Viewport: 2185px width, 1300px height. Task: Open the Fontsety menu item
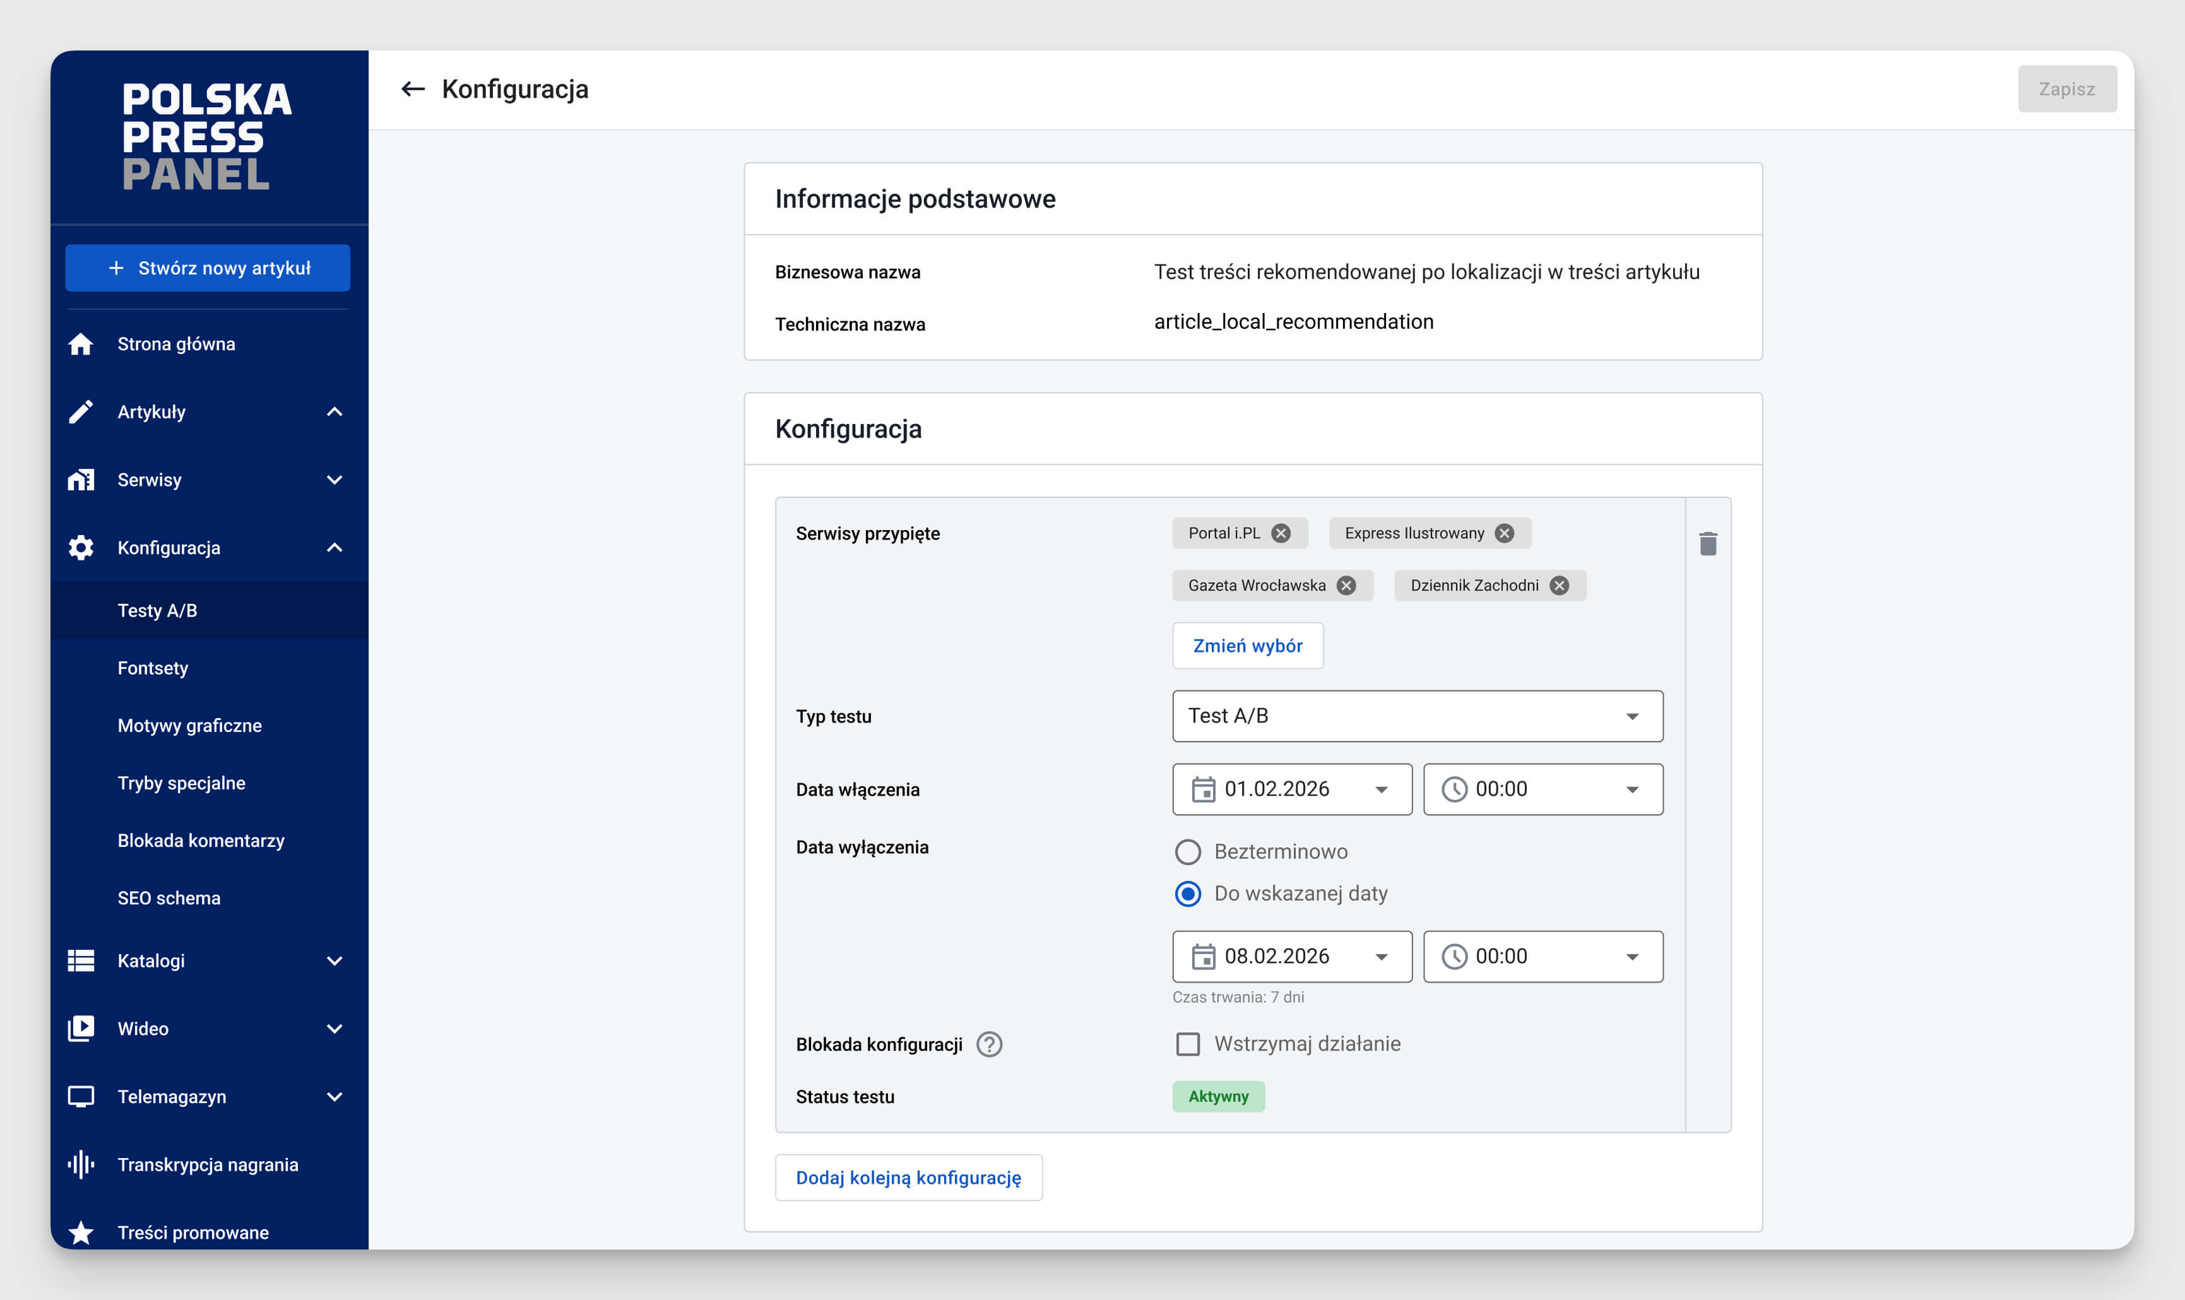point(153,668)
